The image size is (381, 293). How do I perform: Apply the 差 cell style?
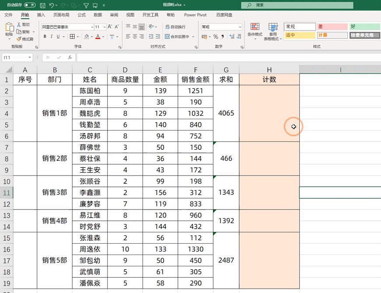point(332,27)
